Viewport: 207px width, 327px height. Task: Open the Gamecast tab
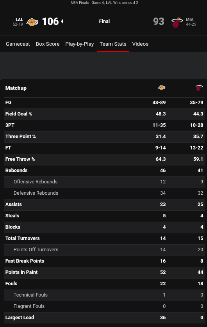pos(18,44)
